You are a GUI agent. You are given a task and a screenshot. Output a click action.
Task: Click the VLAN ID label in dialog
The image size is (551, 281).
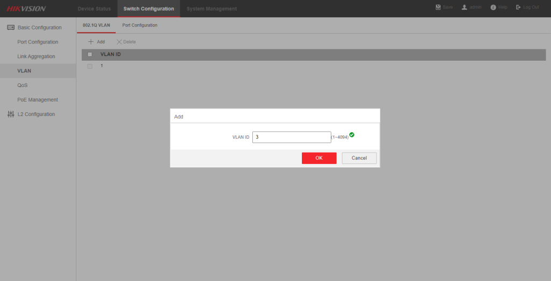pyautogui.click(x=241, y=137)
